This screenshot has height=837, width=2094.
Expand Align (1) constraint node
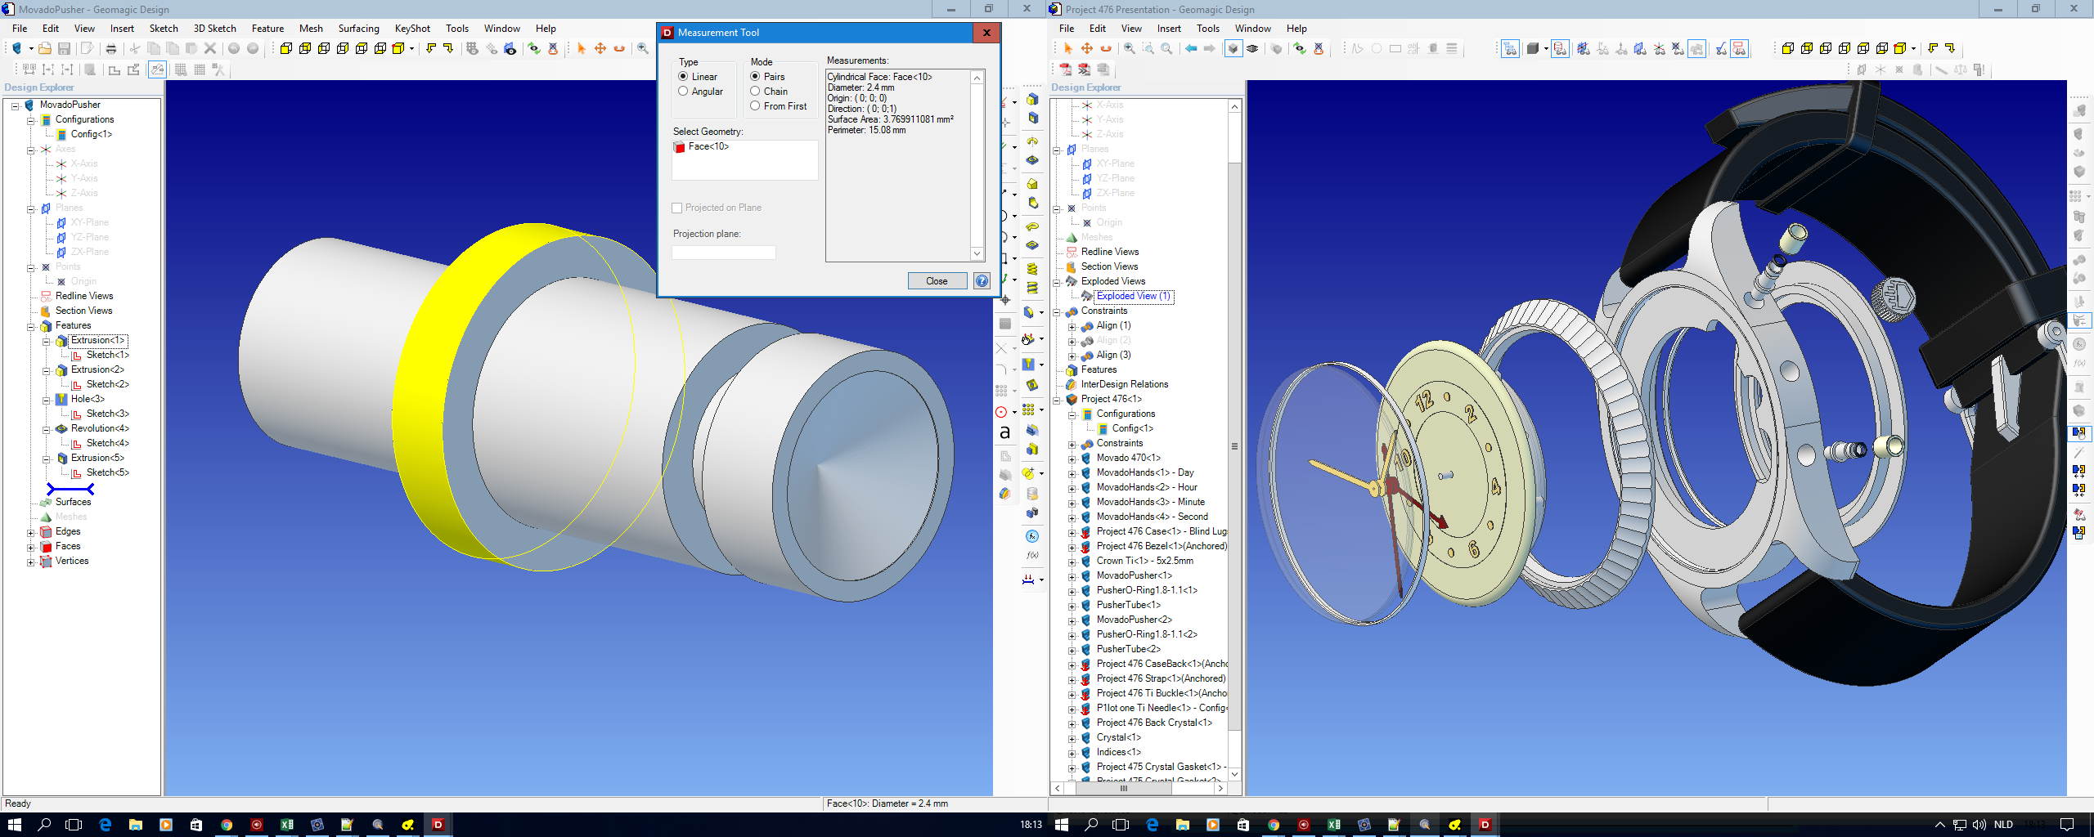[1072, 326]
